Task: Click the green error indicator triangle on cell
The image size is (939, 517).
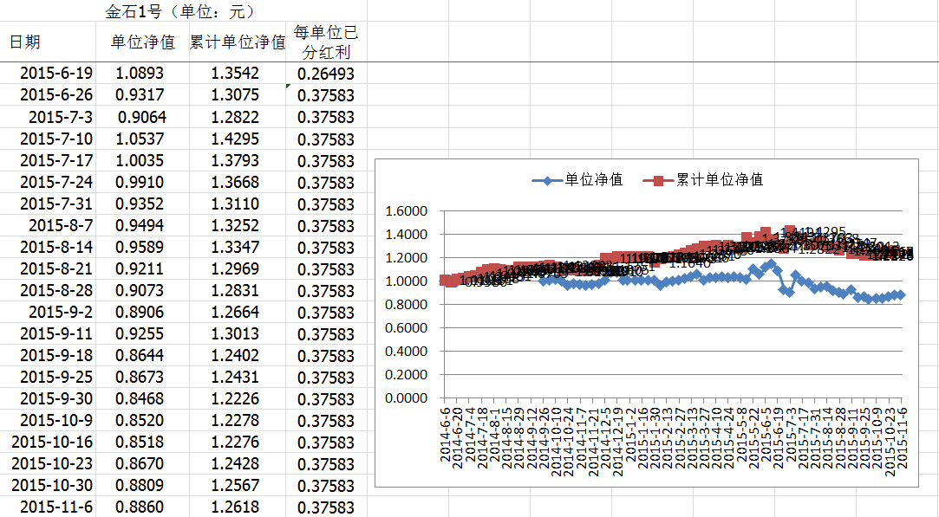Action: coord(289,87)
